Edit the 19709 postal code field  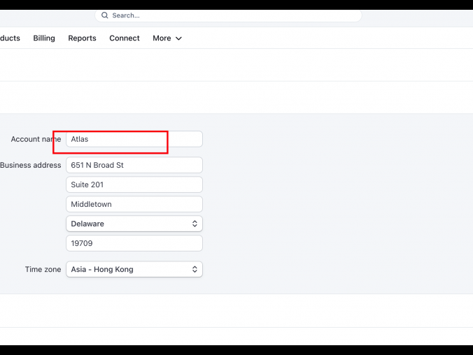(x=134, y=243)
